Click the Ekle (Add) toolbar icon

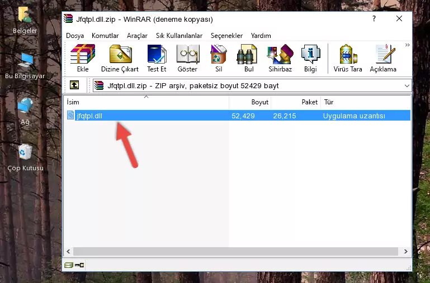point(83,58)
